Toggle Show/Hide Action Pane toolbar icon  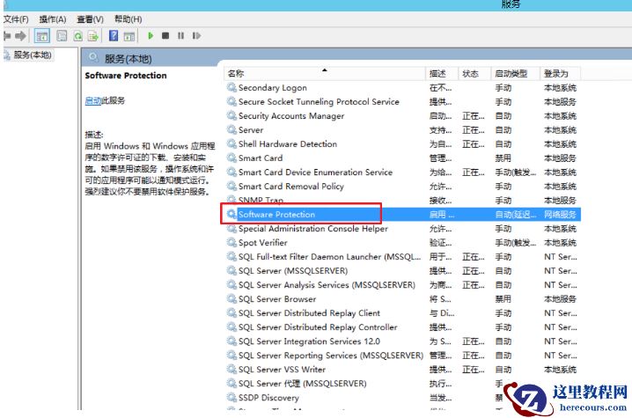pos(129,36)
